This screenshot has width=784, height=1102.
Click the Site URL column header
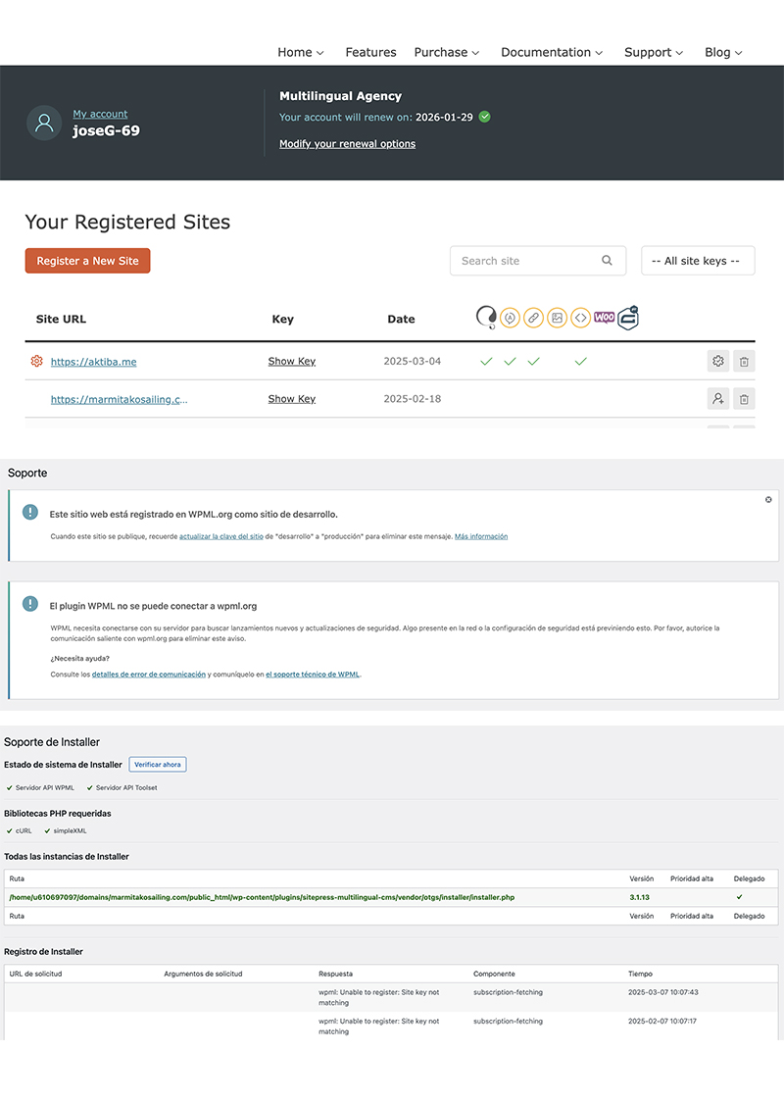[61, 319]
